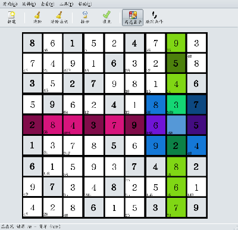Select the bold 1 in the top row

pyautogui.click(x=73, y=43)
